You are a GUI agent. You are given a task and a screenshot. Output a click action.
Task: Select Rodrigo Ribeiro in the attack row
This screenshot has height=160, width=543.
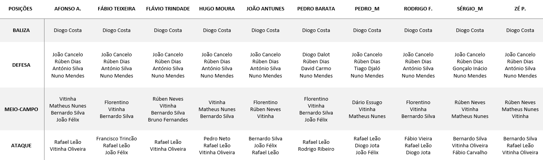pyautogui.click(x=316, y=149)
